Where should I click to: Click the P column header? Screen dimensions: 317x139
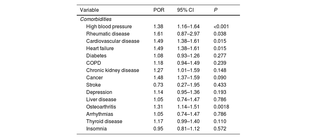216,10
